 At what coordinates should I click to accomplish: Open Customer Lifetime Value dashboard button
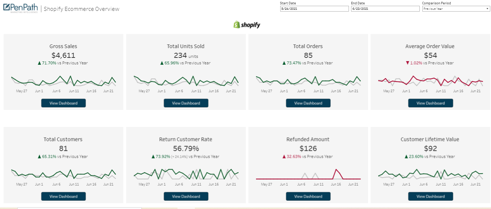pos(430,196)
